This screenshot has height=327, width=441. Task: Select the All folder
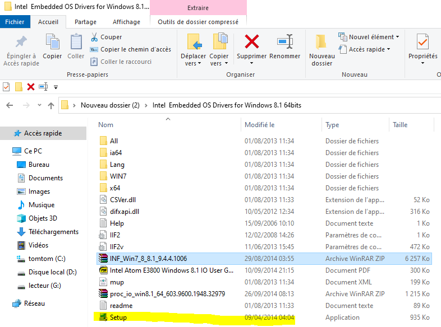pyautogui.click(x=114, y=141)
